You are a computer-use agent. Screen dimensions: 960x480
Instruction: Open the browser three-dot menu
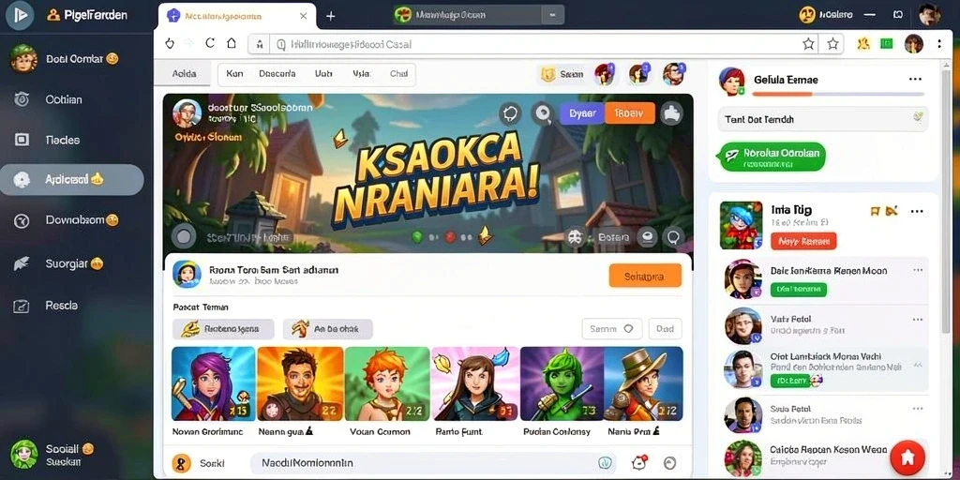(939, 43)
